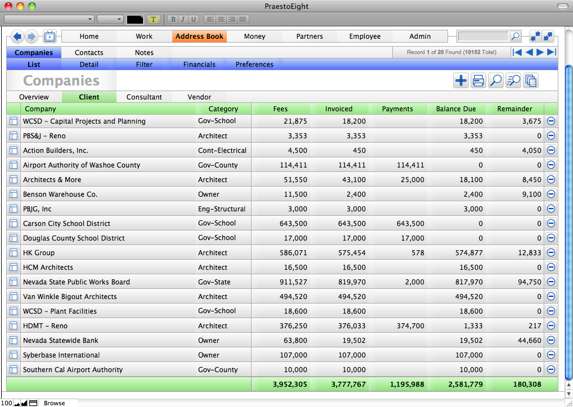The width and height of the screenshot is (573, 407).
Task: Click the expand window arrows icon
Action: pyautogui.click(x=548, y=36)
